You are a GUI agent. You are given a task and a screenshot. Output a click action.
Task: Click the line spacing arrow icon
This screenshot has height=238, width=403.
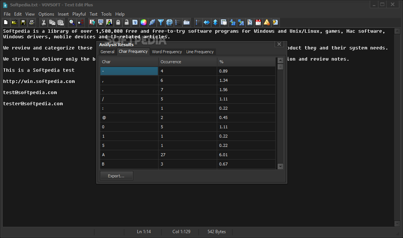click(x=198, y=22)
